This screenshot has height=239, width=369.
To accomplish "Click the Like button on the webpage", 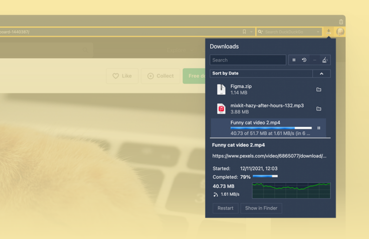I will coord(122,76).
